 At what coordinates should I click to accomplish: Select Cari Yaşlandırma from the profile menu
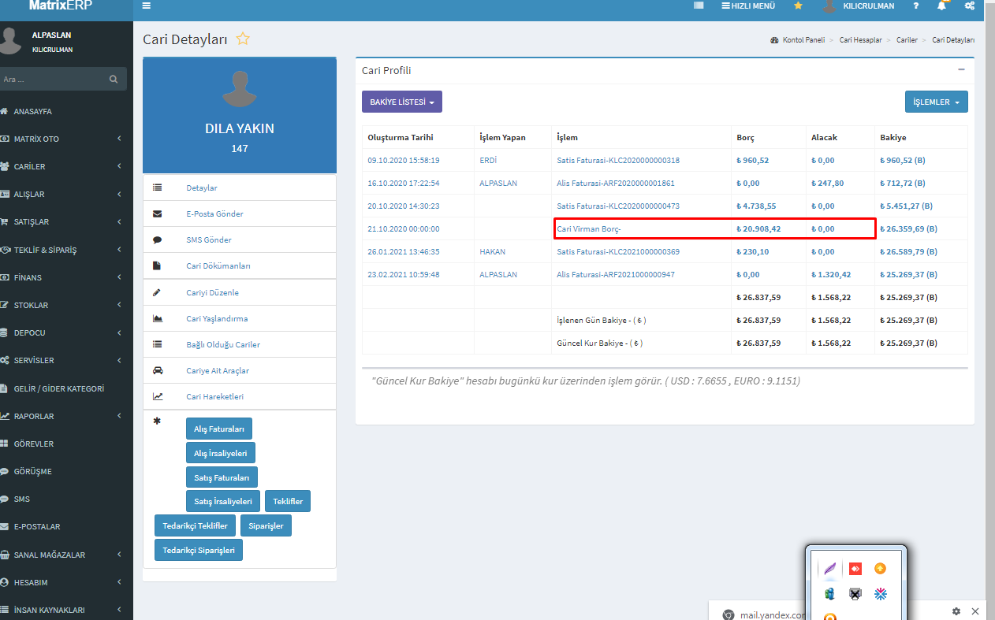[x=217, y=319]
